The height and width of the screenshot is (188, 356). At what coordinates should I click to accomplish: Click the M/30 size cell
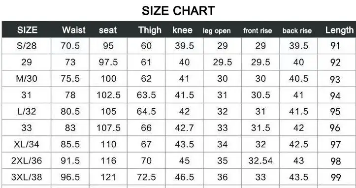pyautogui.click(x=27, y=79)
